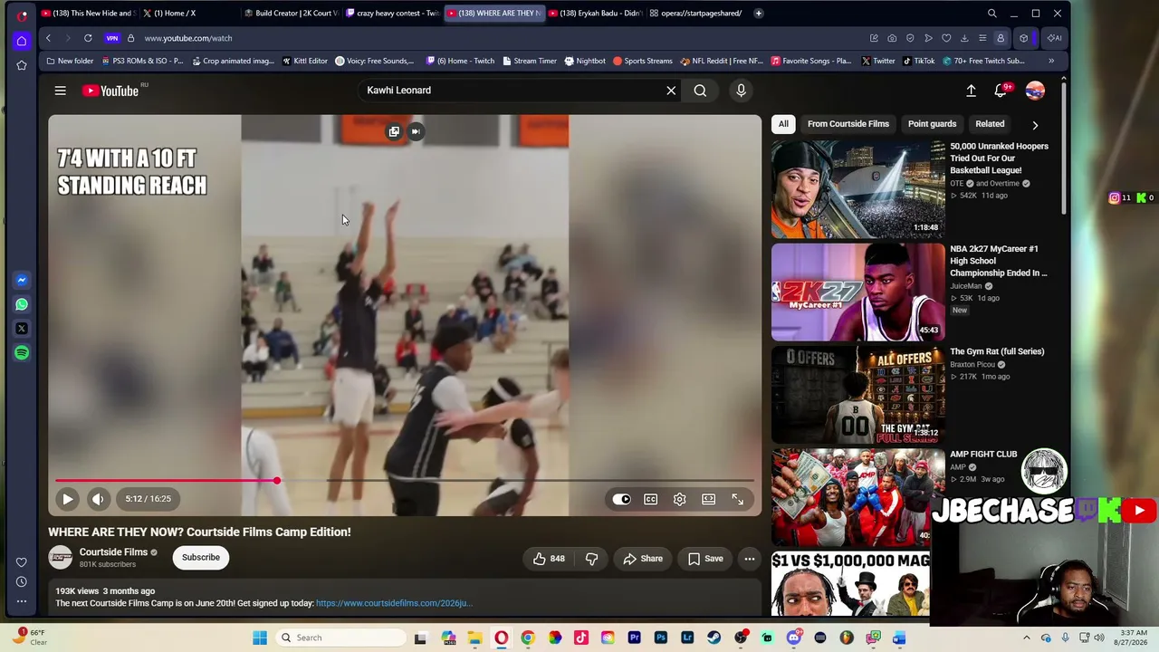Subscribe to Courtside Films
The image size is (1159, 652).
[x=201, y=558]
